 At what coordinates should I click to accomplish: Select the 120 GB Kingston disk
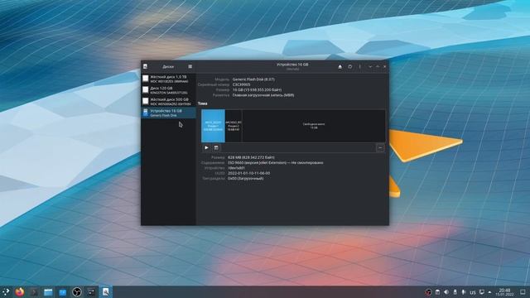[x=168, y=90]
